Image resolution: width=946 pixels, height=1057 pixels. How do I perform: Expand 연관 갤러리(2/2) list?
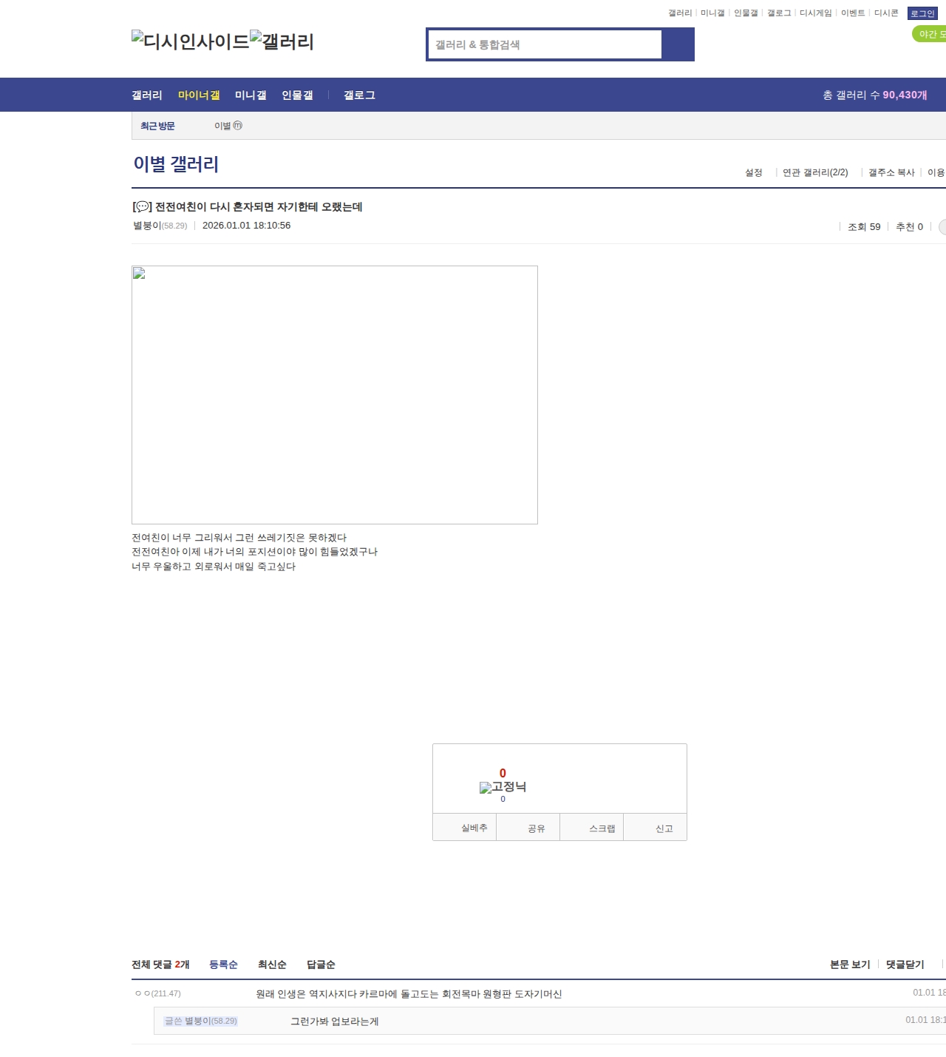815,172
